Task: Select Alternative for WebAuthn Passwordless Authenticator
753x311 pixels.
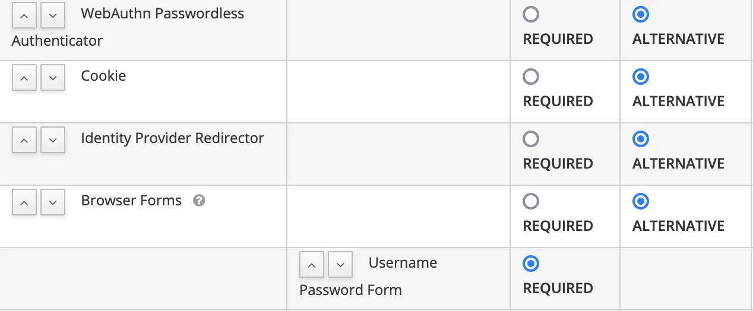Action: tap(641, 14)
